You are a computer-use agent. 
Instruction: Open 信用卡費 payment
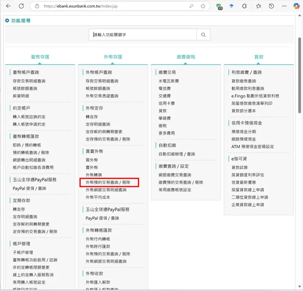(x=167, y=103)
